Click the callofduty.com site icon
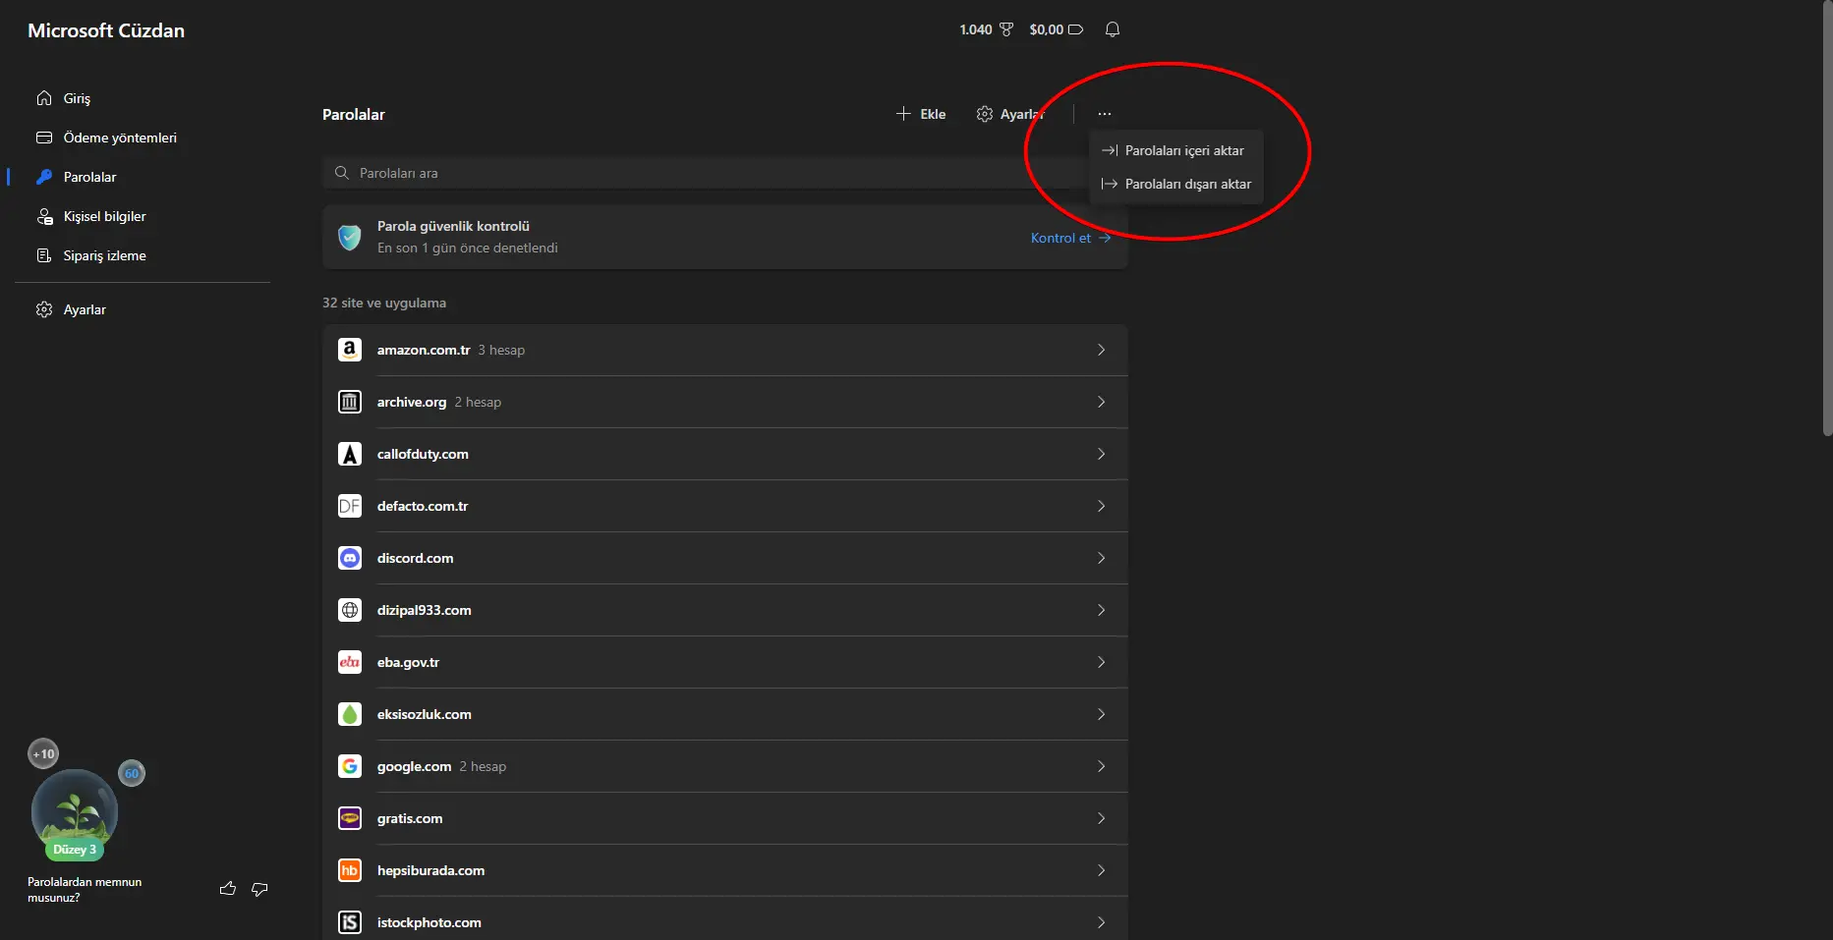Viewport: 1833px width, 940px height. 350,454
